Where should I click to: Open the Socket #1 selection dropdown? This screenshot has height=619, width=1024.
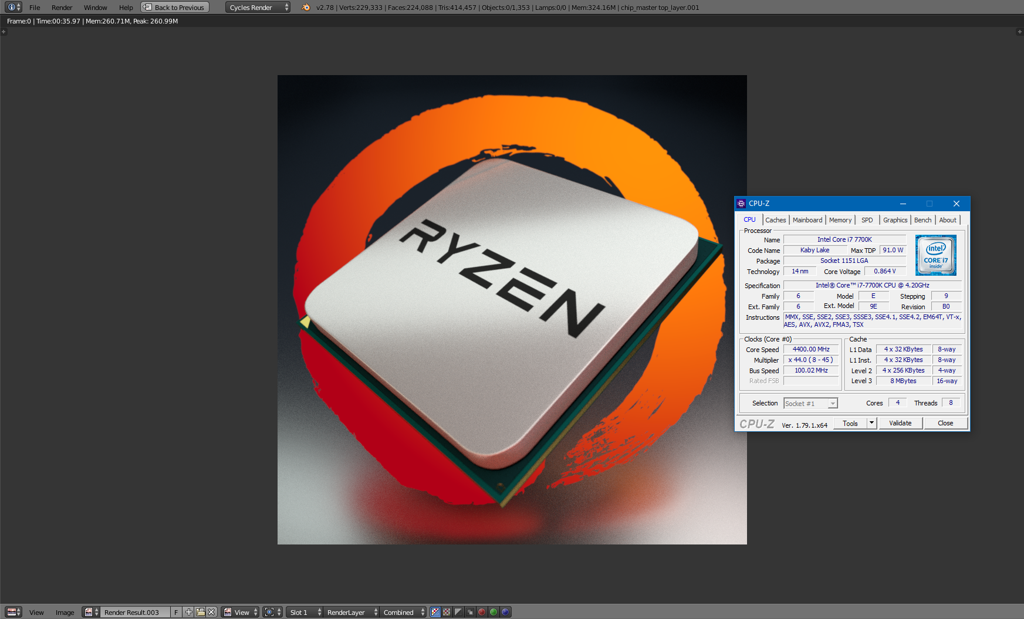tap(810, 403)
